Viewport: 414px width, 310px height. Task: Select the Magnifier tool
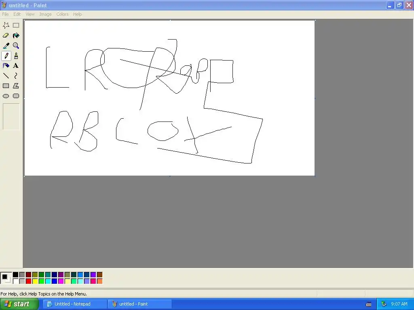16,46
